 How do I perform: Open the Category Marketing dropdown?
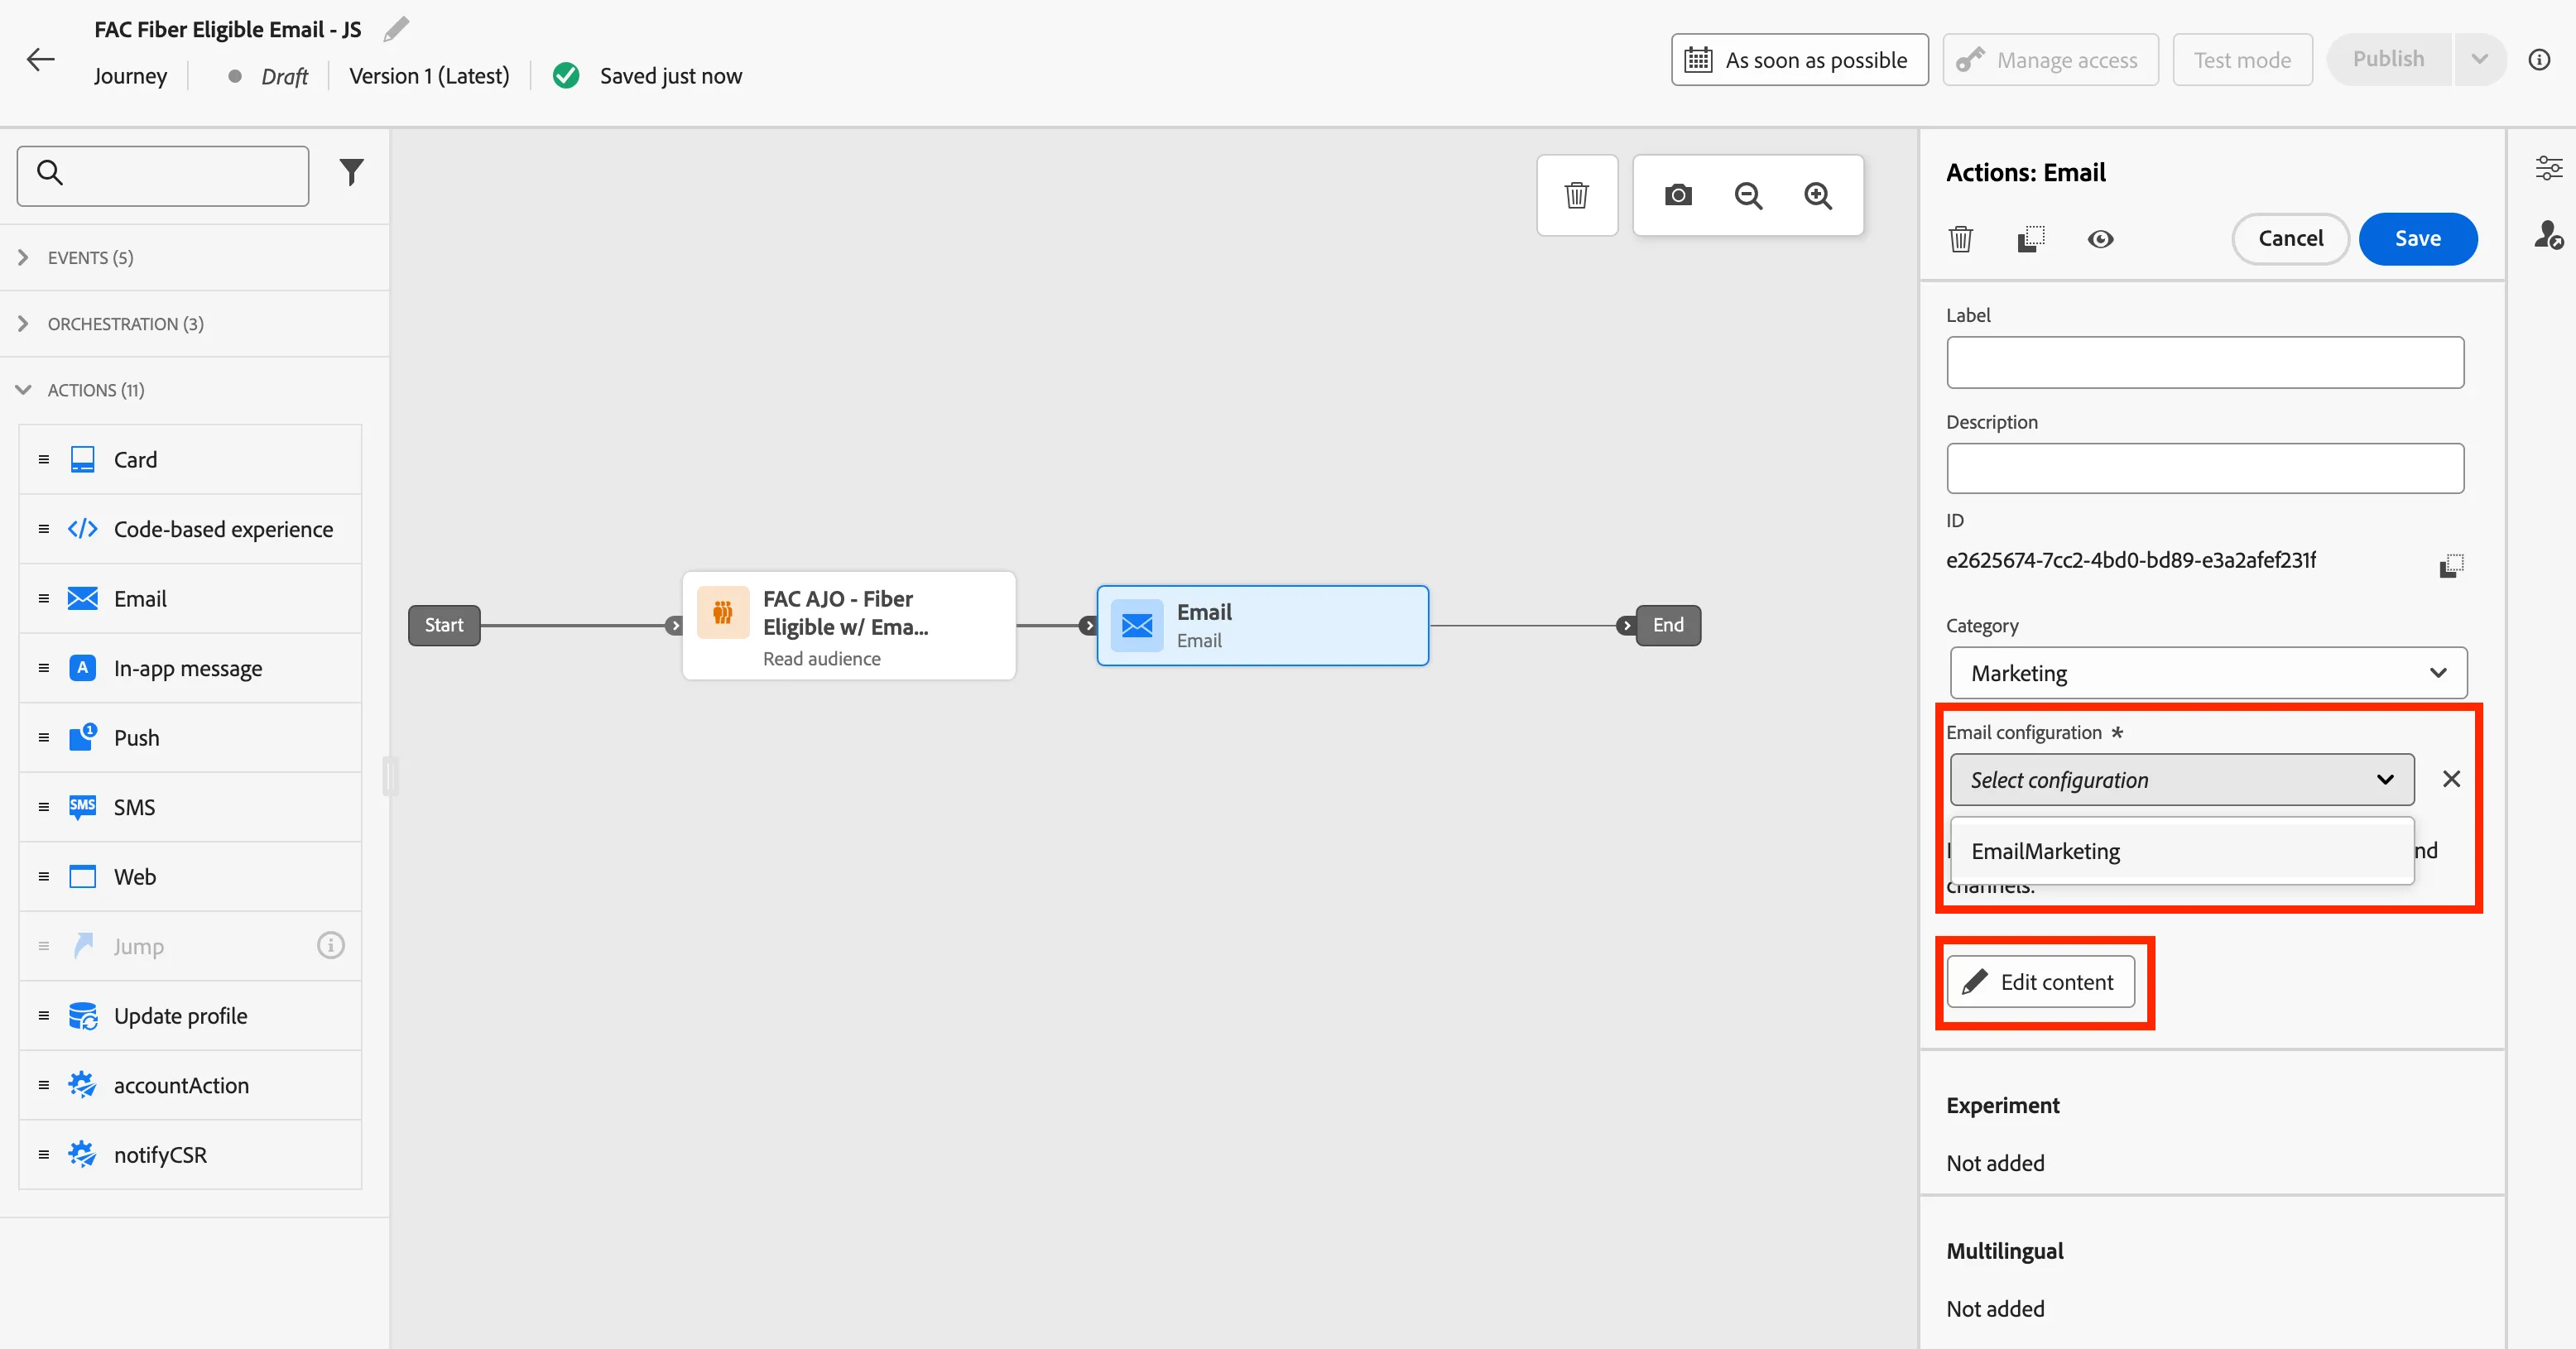coord(2208,673)
